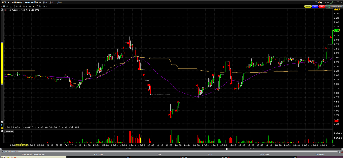Click the redo arrow icon

click(x=30, y=7)
